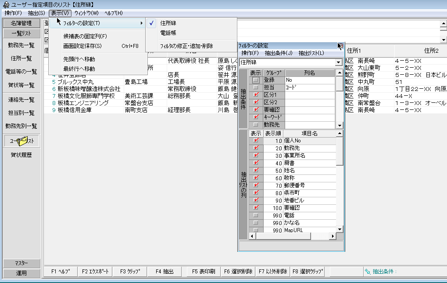
Task: Click right arrow of filter horizontal scrollbar
Action: coord(333,236)
